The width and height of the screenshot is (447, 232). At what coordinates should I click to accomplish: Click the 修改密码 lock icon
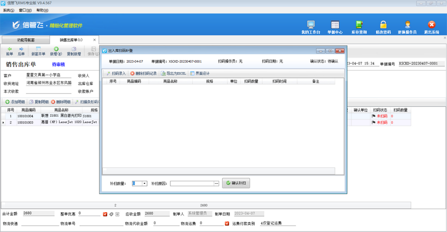(383, 27)
